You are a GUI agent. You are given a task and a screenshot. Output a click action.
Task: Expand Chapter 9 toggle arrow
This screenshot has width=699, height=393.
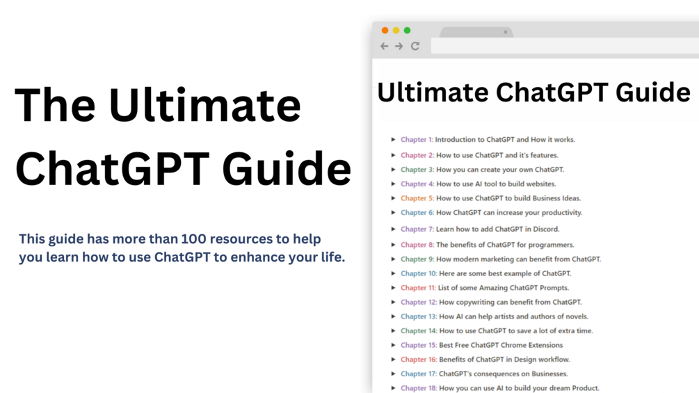[x=393, y=259]
